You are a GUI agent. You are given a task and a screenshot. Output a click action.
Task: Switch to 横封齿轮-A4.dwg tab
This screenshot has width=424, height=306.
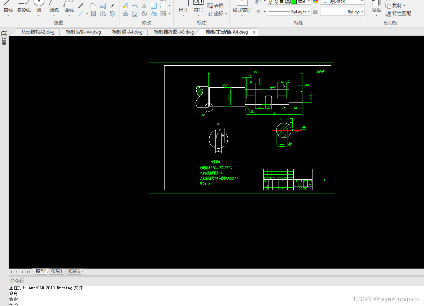[83, 32]
